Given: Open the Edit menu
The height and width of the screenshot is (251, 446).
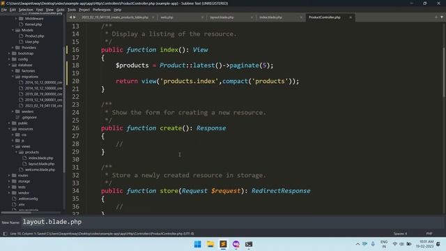Looking at the screenshot, I should point(13,10).
